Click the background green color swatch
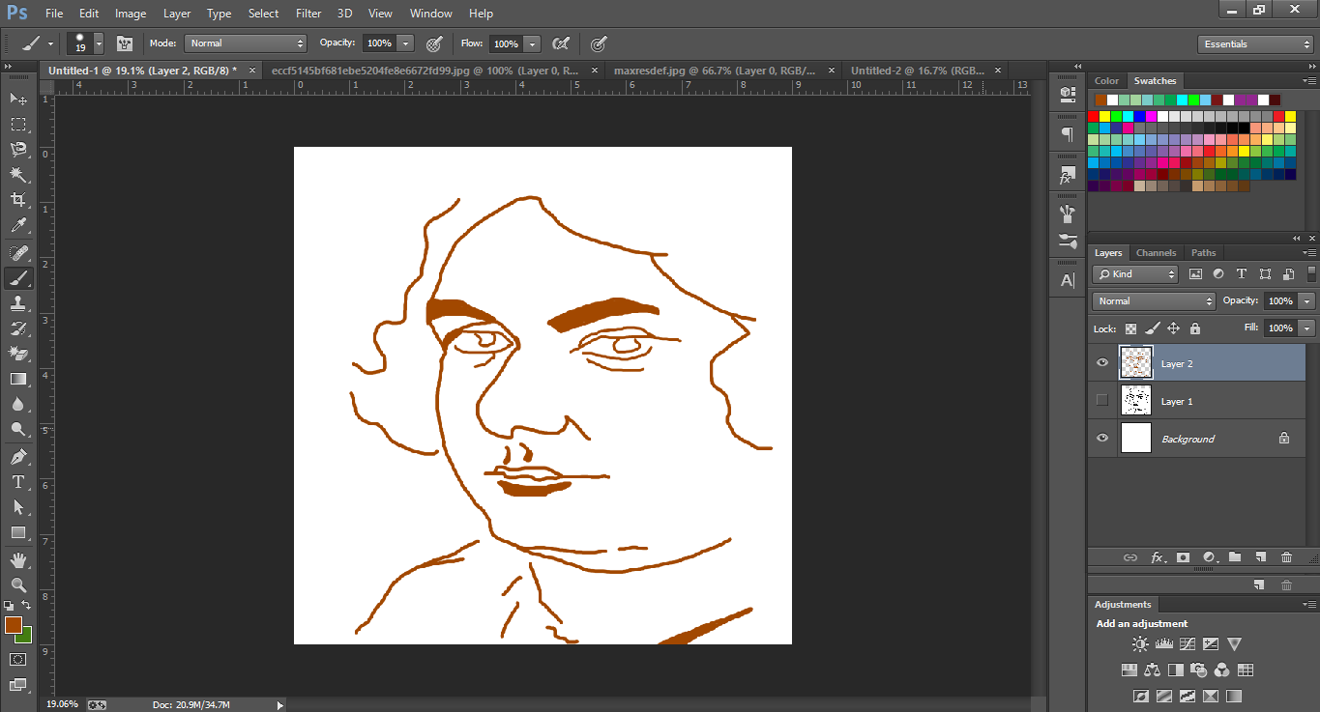Screen dimensions: 1320x712 coord(26,636)
